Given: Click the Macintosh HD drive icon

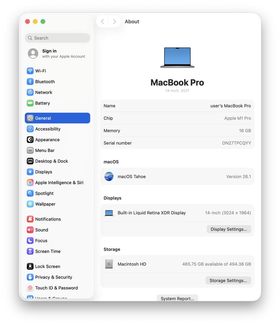Looking at the screenshot, I should point(109,264).
